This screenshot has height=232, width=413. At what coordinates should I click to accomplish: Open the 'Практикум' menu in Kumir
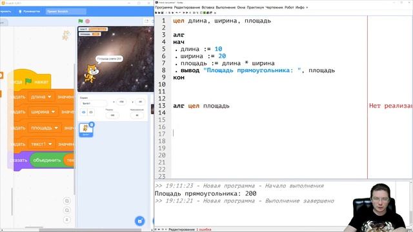coord(256,7)
